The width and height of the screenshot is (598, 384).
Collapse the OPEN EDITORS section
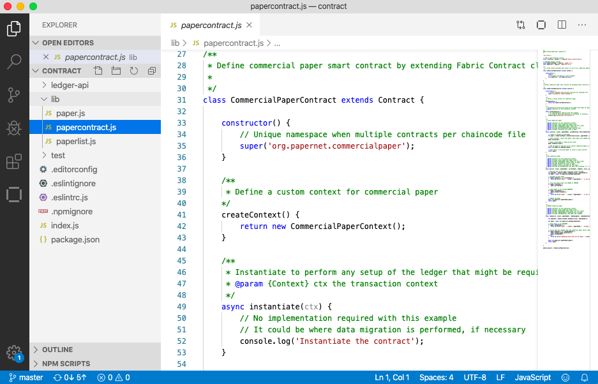pos(95,43)
